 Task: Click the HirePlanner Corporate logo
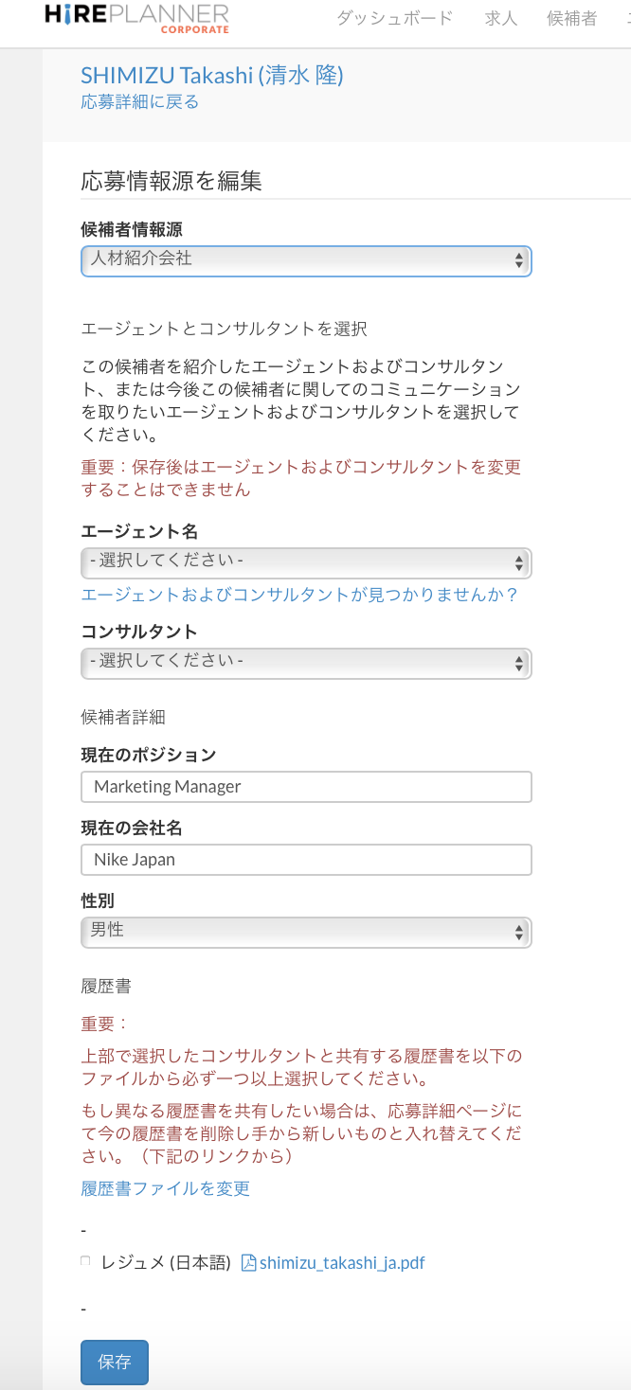pyautogui.click(x=137, y=17)
